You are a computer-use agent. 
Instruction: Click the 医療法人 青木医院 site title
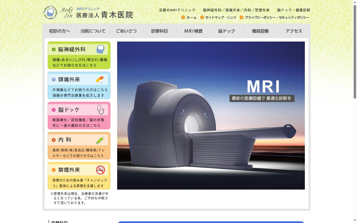(x=105, y=15)
